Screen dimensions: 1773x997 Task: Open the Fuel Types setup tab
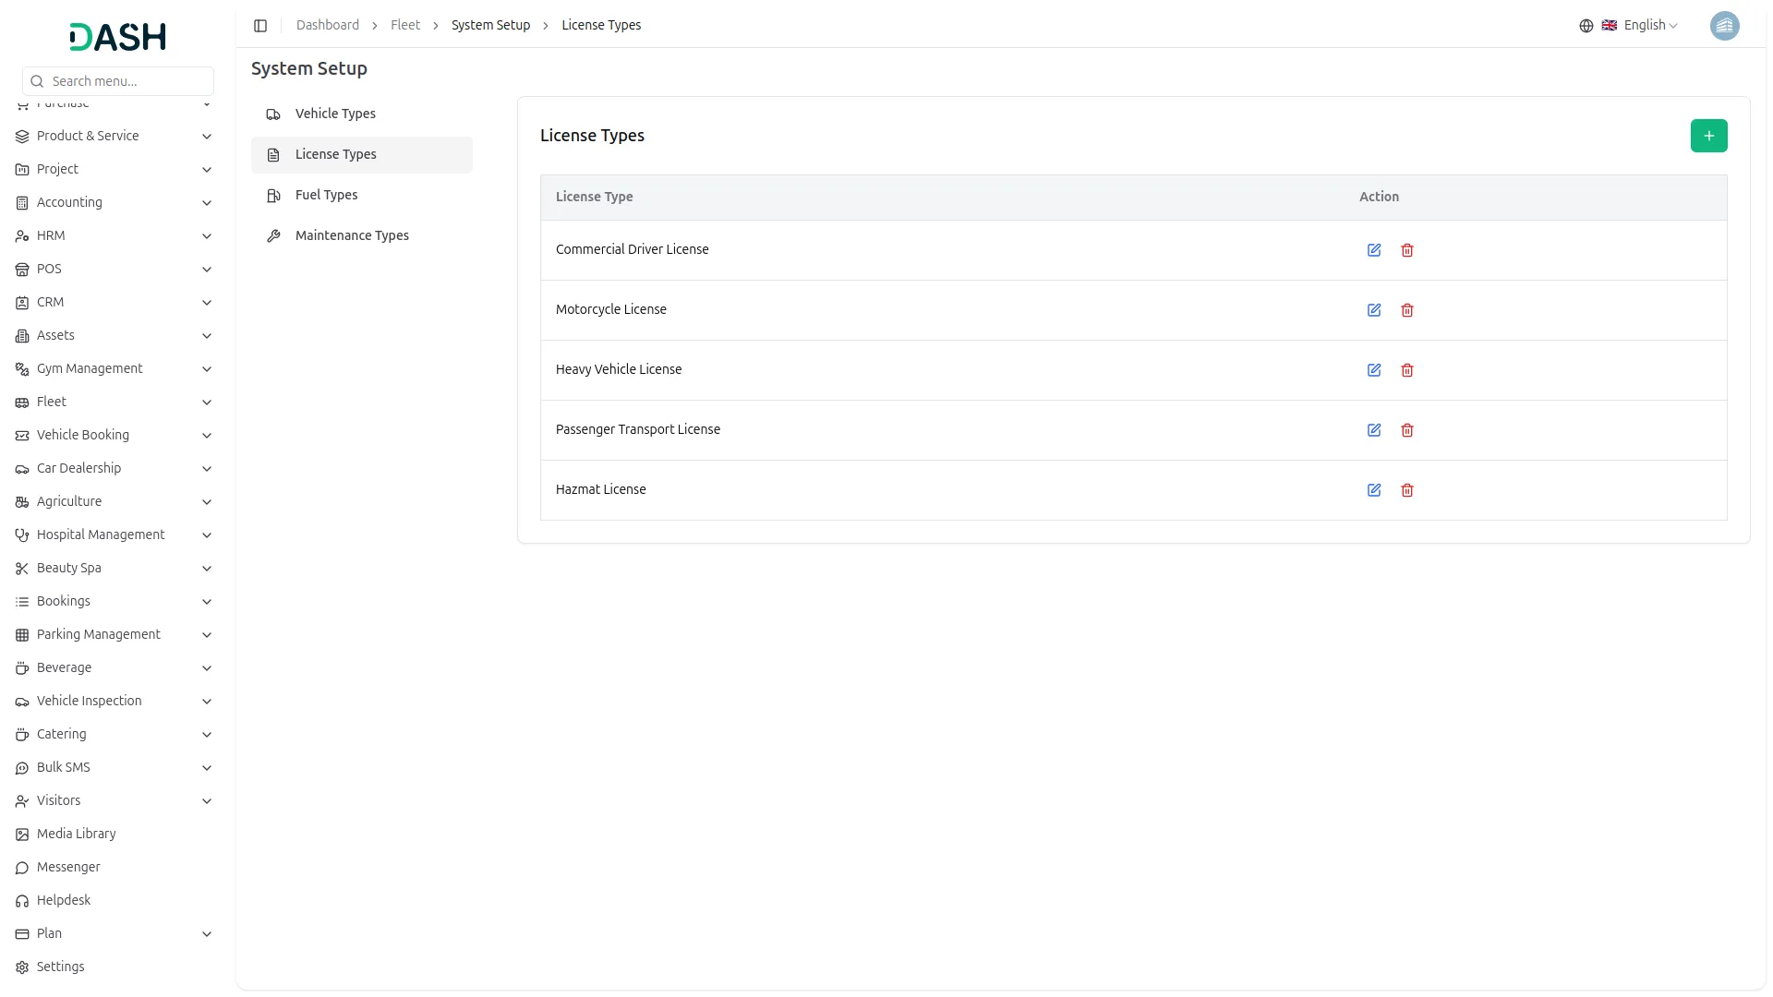coord(361,196)
